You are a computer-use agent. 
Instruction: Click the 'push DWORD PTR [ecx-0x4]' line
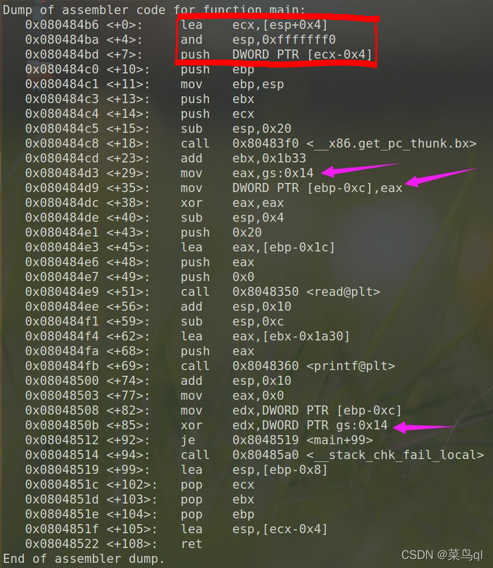(x=277, y=54)
